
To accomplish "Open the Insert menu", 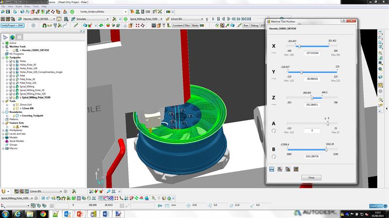I will [x=19, y=6].
